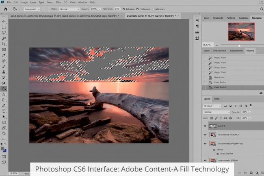Viewport: 264px width, 176px height.
Task: Open the layer blend mode Normal dropdown
Action: click(216, 112)
